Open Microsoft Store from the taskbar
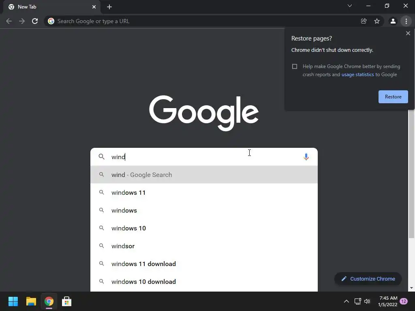 point(66,301)
